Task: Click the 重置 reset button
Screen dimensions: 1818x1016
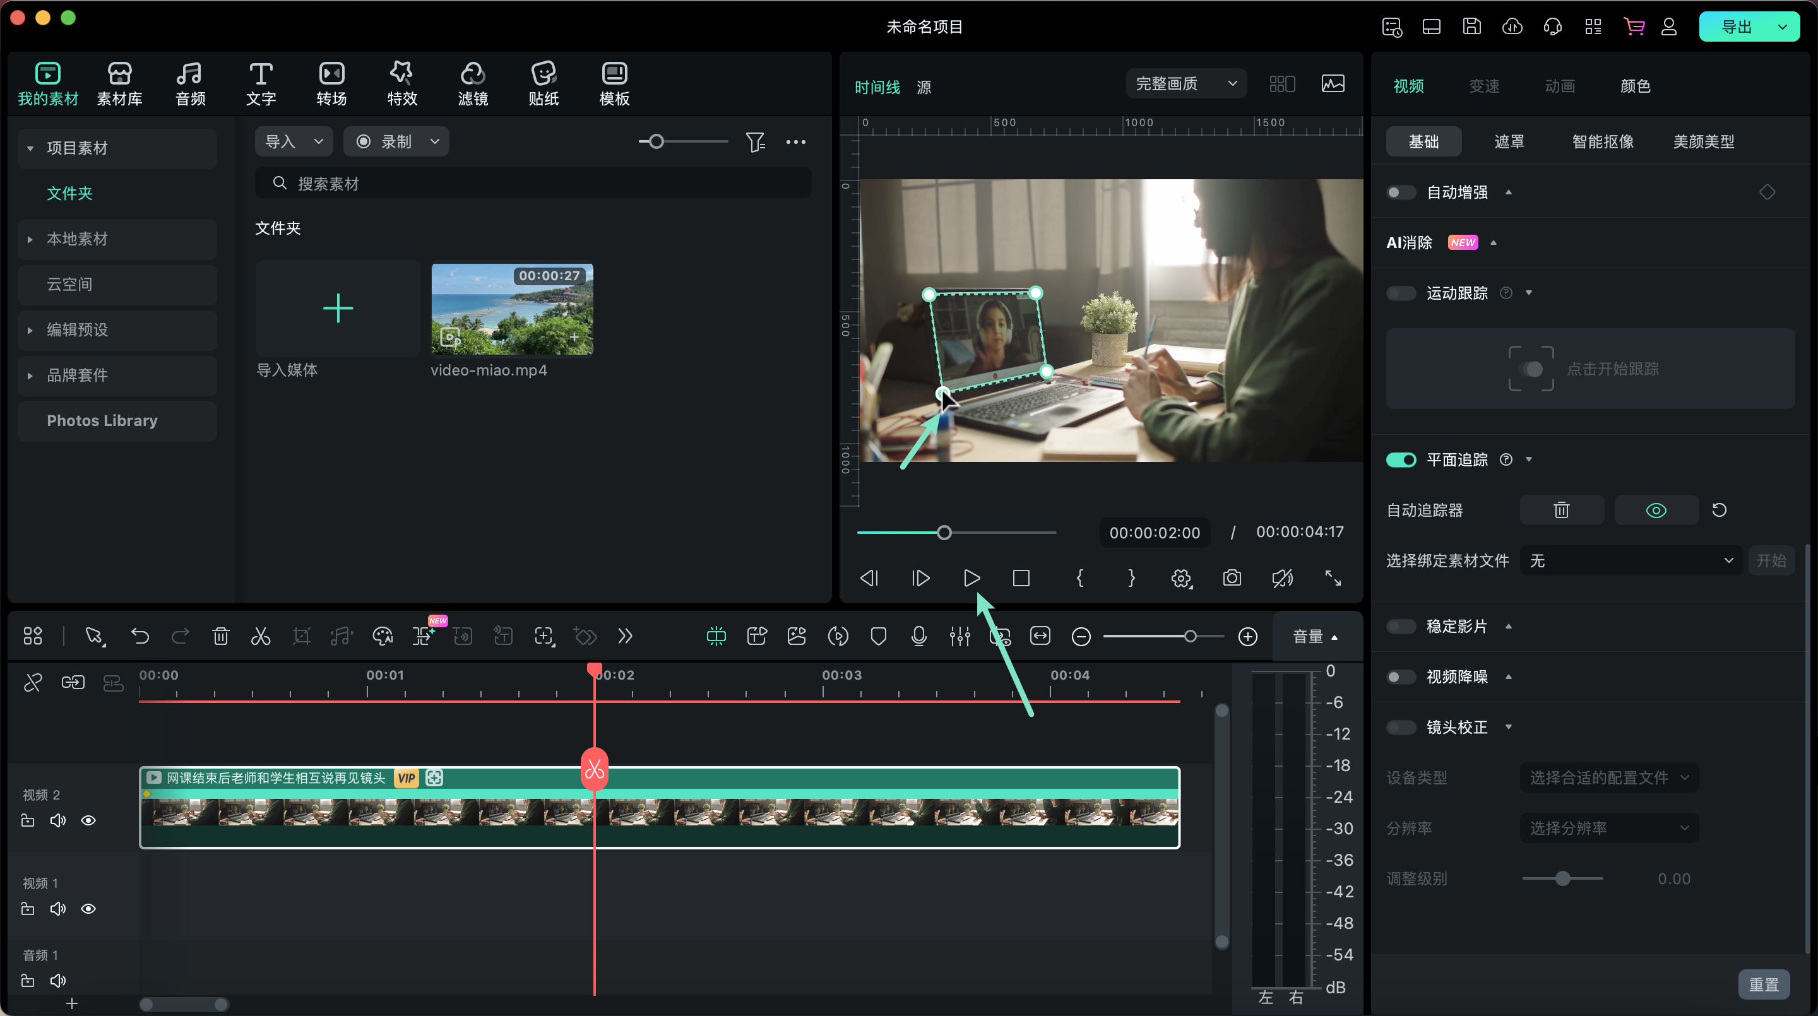Action: coord(1763,984)
